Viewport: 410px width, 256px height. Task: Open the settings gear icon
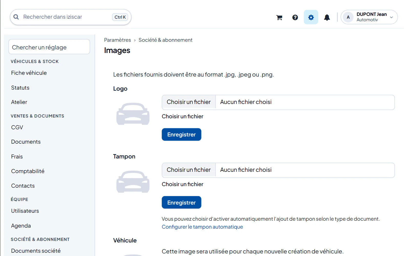311,17
